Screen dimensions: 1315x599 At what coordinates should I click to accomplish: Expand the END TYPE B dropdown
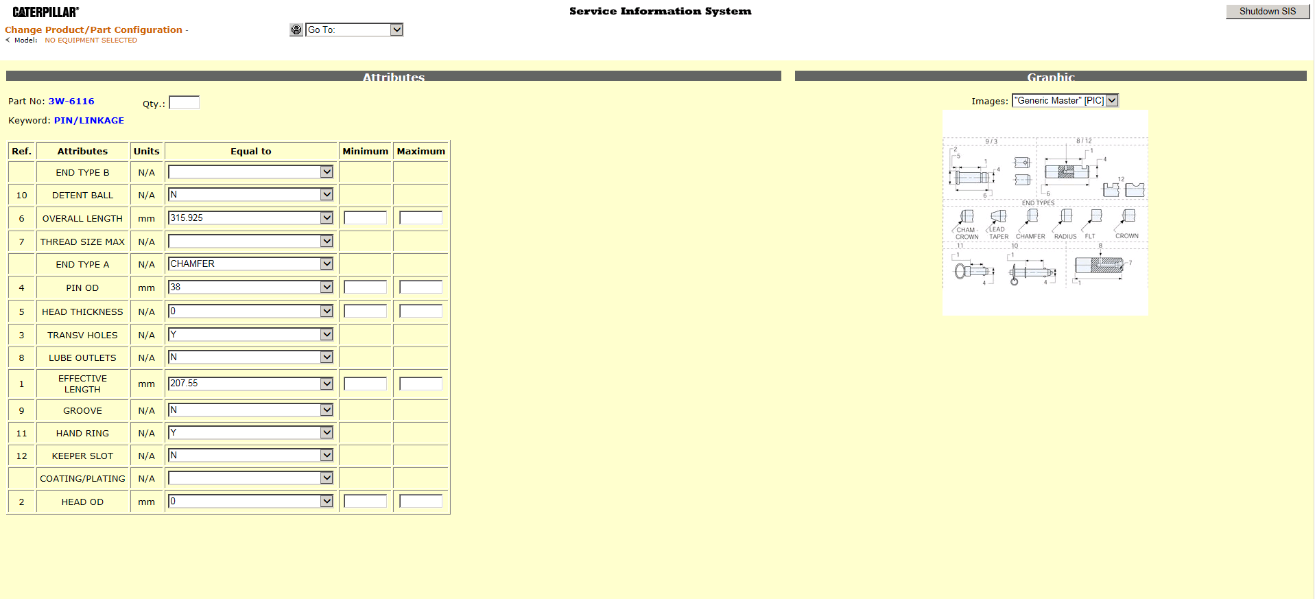tap(251, 172)
